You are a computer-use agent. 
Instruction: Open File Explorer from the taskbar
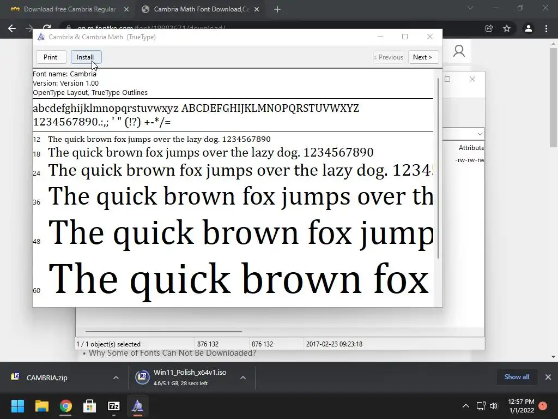click(x=41, y=406)
